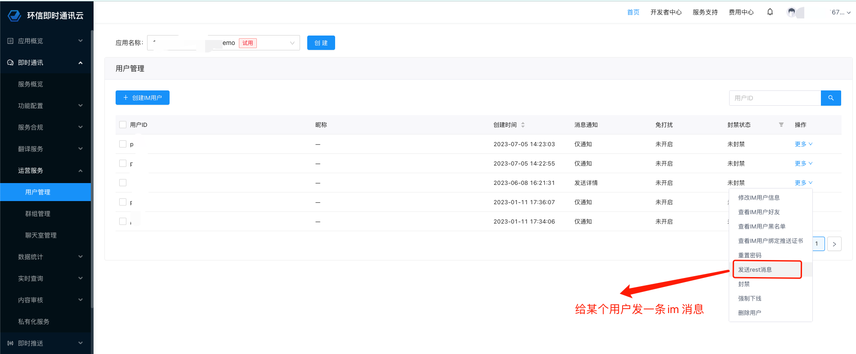Screen dimensions: 856x354
Task: Expand the 应用概览 sidebar section
Action: pyautogui.click(x=81, y=41)
